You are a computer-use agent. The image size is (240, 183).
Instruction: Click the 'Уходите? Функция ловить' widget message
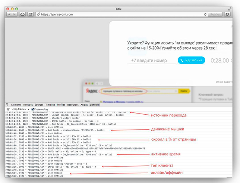180,46
